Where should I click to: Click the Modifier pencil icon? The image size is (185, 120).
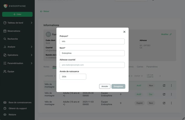coord(170,34)
